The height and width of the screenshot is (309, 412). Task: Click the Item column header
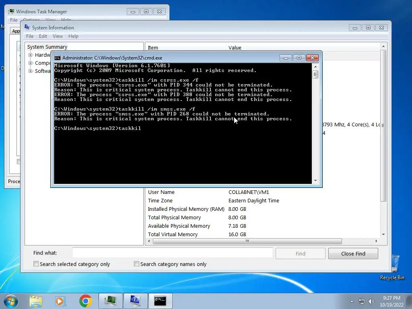185,47
